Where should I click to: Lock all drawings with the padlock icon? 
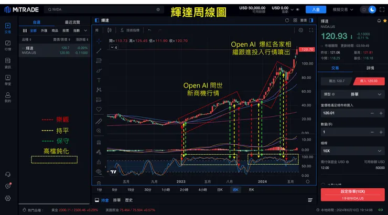pyautogui.click(x=99, y=162)
